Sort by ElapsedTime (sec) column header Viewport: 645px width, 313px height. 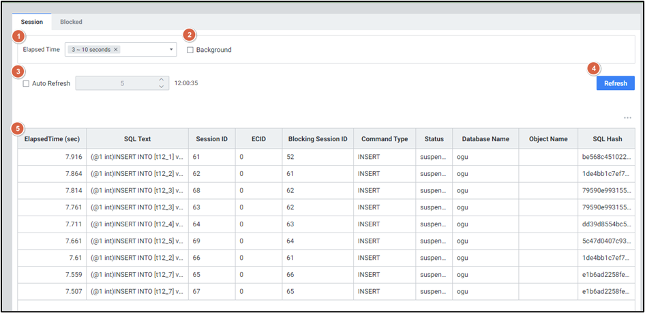click(52, 139)
